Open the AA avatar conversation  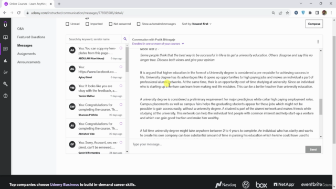click(x=72, y=50)
